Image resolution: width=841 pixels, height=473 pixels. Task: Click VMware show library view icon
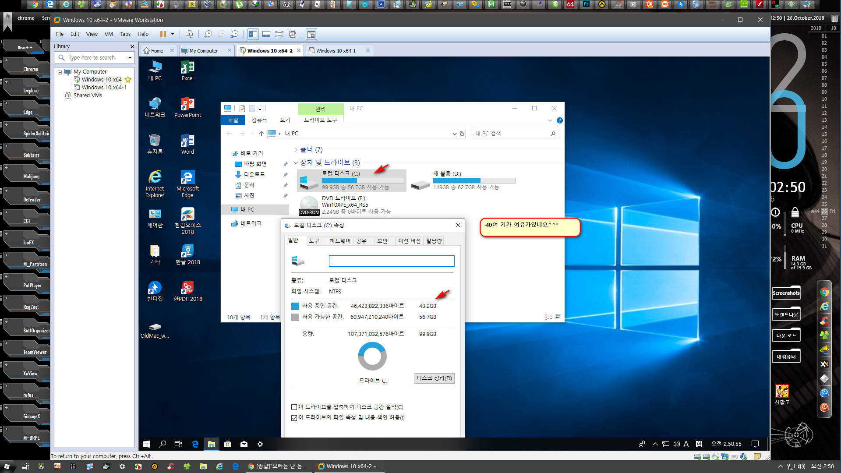pos(253,34)
